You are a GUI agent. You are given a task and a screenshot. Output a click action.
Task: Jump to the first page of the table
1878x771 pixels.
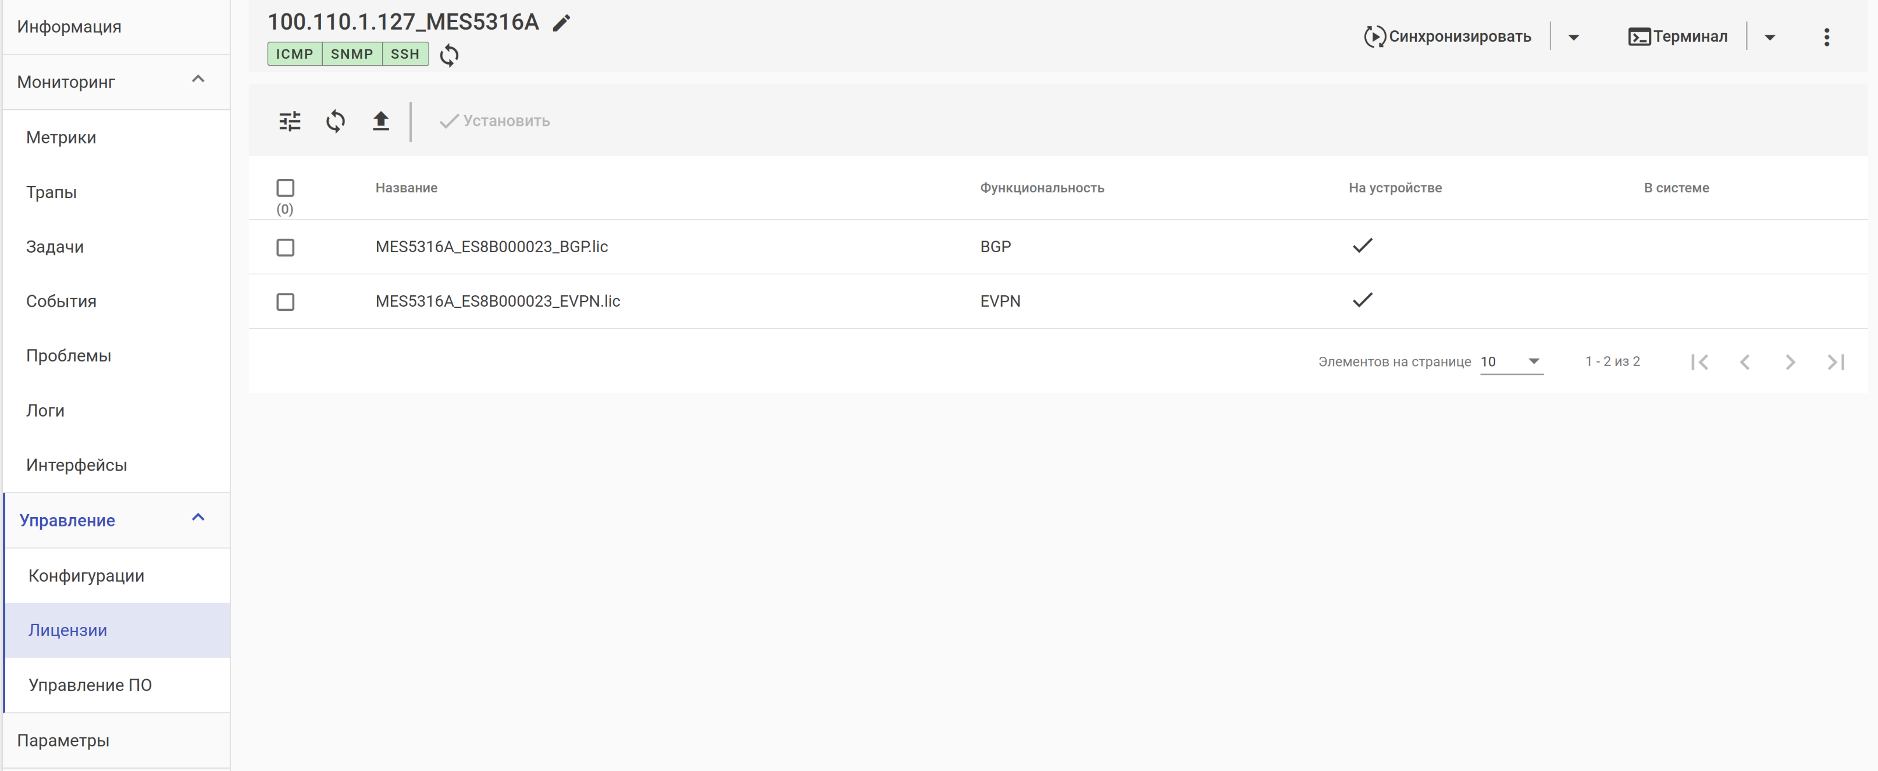point(1699,362)
